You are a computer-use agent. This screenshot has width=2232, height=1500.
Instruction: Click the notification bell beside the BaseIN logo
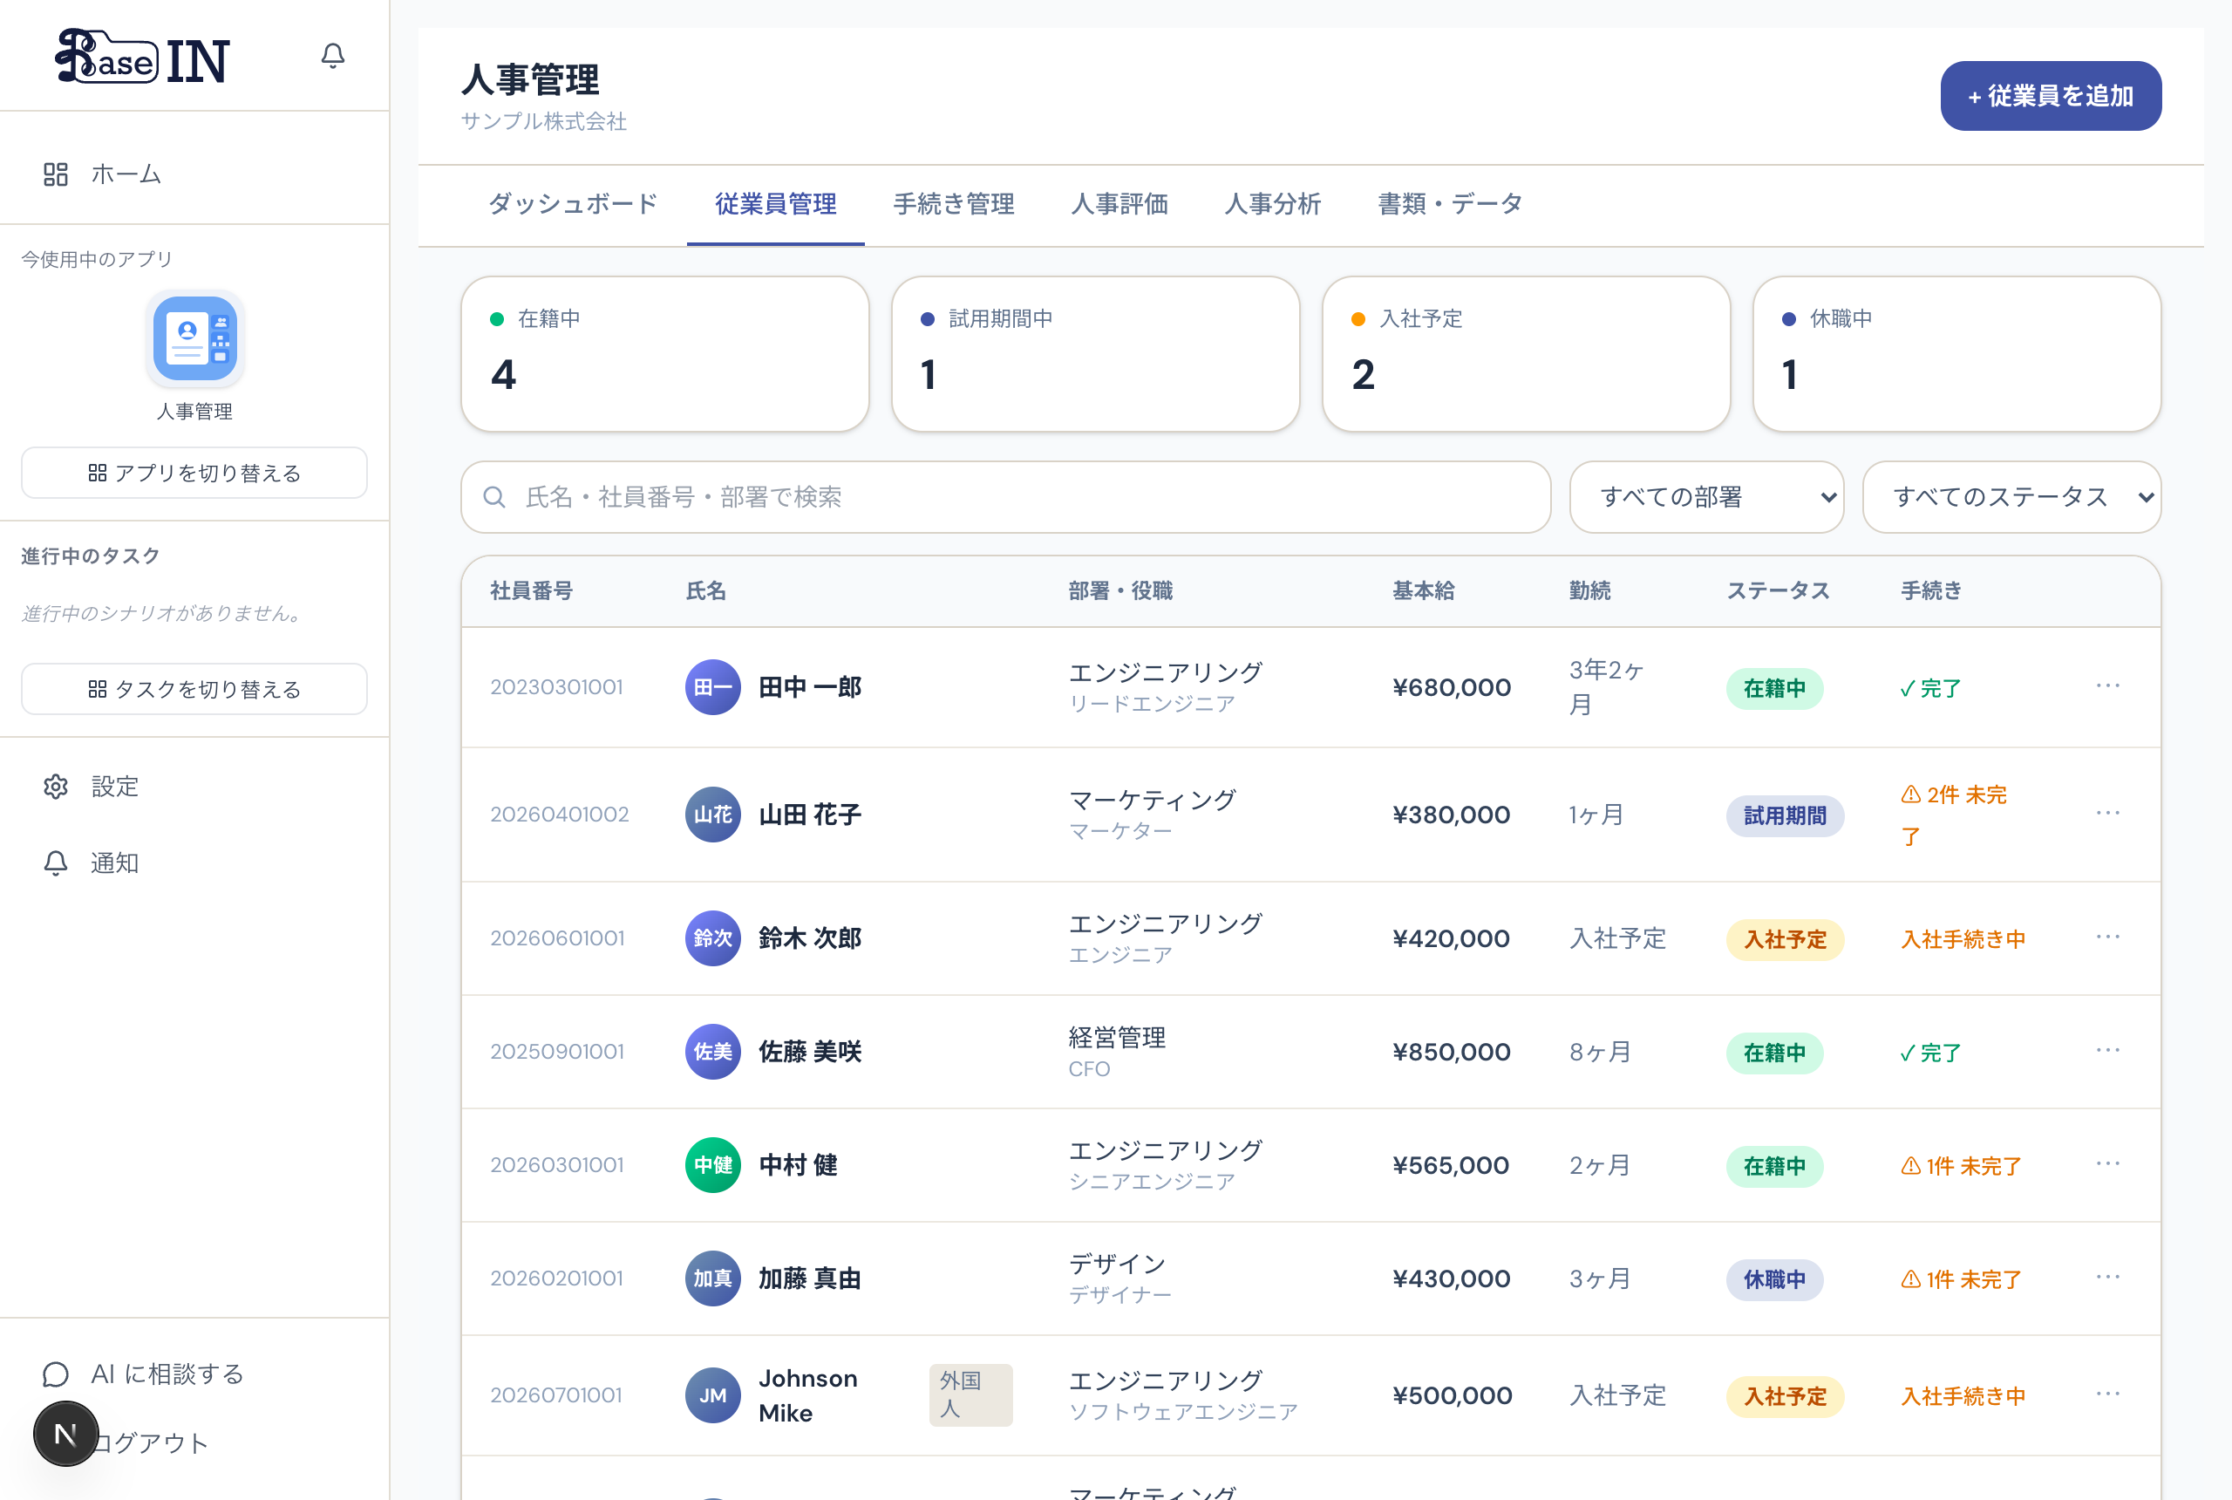pyautogui.click(x=332, y=56)
